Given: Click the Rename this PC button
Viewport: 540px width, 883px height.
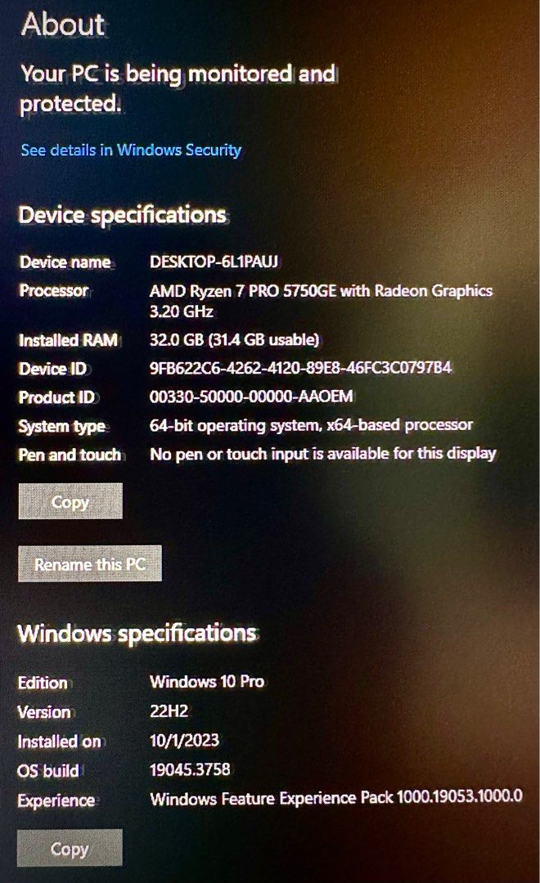Looking at the screenshot, I should click(x=90, y=563).
